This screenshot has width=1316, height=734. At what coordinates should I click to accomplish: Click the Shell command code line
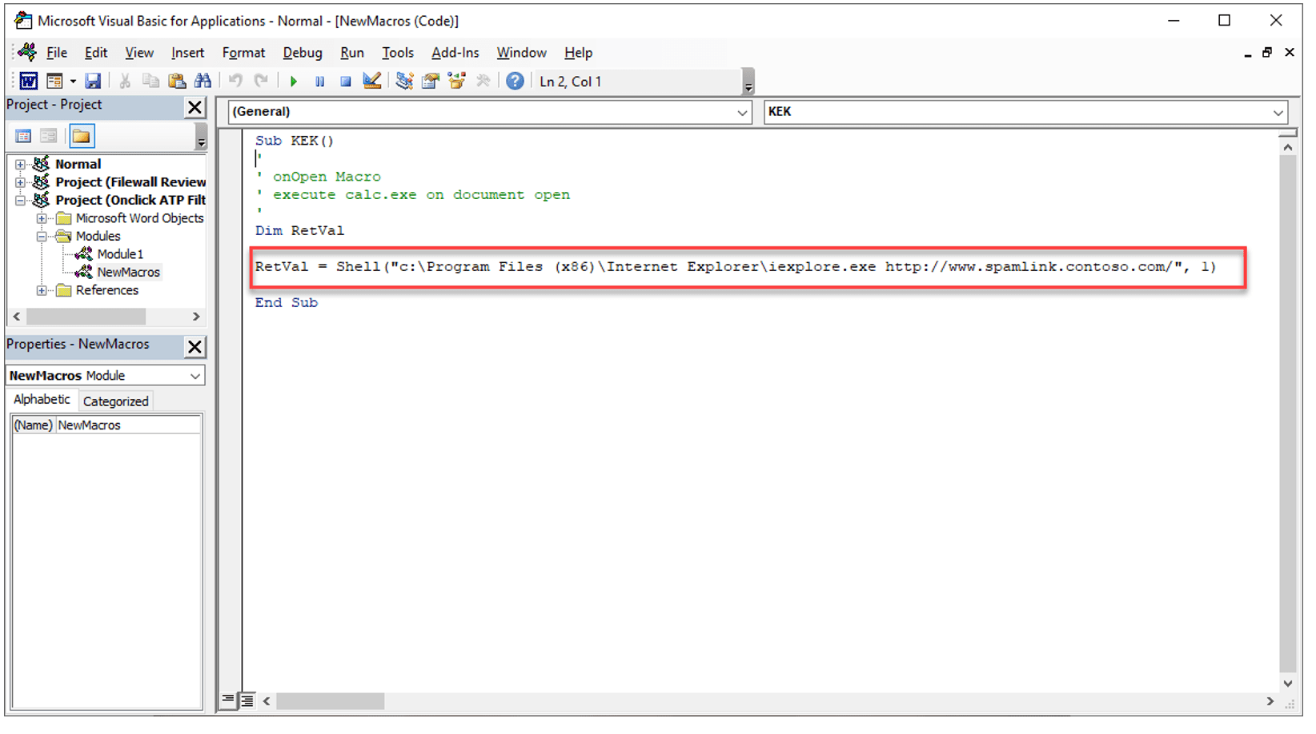(x=735, y=267)
